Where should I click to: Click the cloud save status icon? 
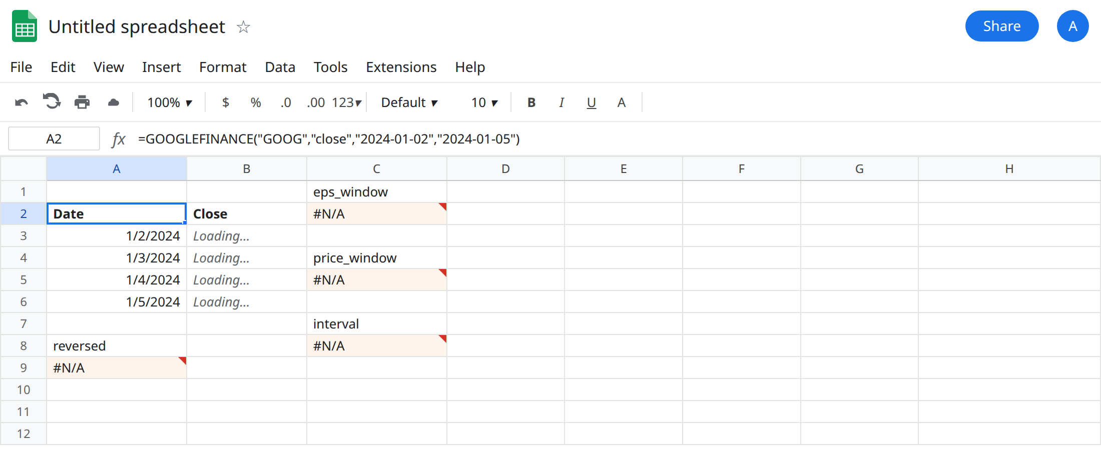(114, 102)
